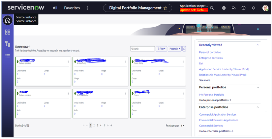The image size is (272, 139).
Task: Open the Favorites menu
Action: coord(72,8)
